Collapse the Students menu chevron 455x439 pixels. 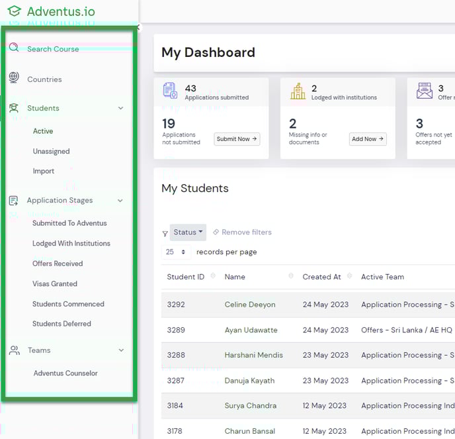point(121,108)
